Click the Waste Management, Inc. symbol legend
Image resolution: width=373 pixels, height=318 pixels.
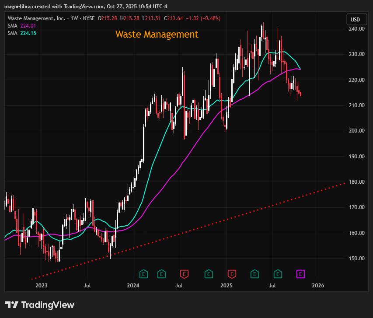(x=36, y=18)
